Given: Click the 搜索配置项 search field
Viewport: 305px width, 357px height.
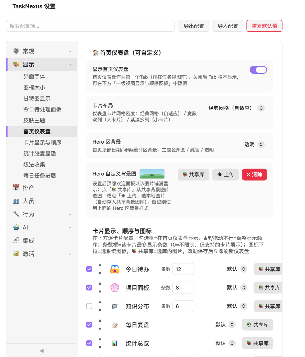Looking at the screenshot, I should tap(90, 26).
